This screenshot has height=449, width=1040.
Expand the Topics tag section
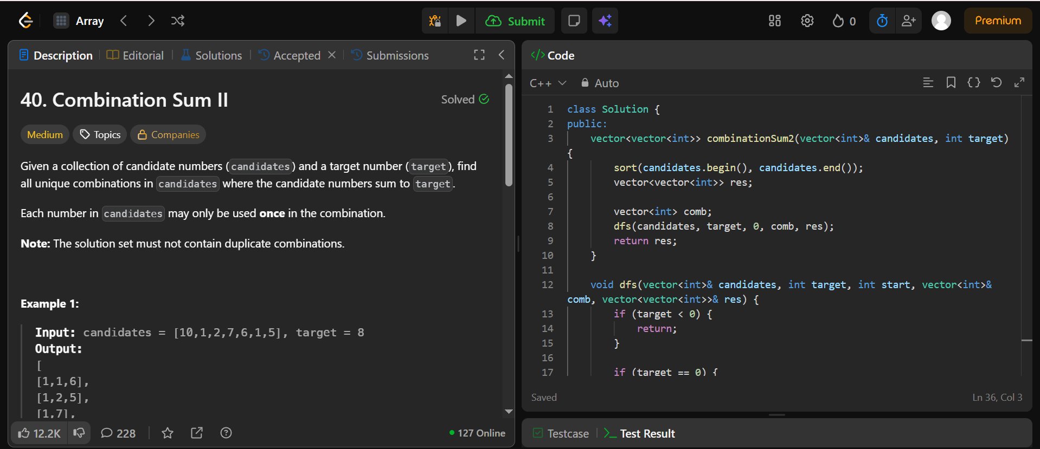(x=100, y=135)
